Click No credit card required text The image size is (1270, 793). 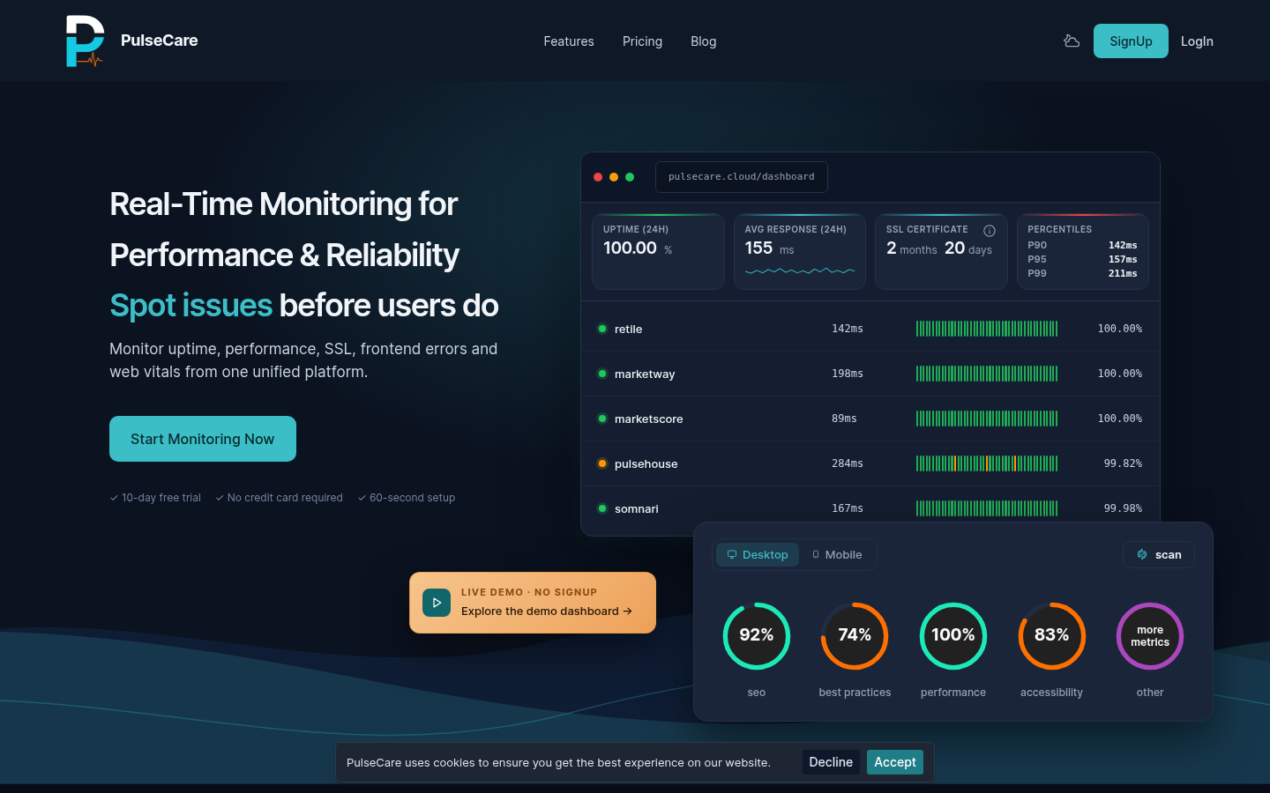click(x=285, y=498)
